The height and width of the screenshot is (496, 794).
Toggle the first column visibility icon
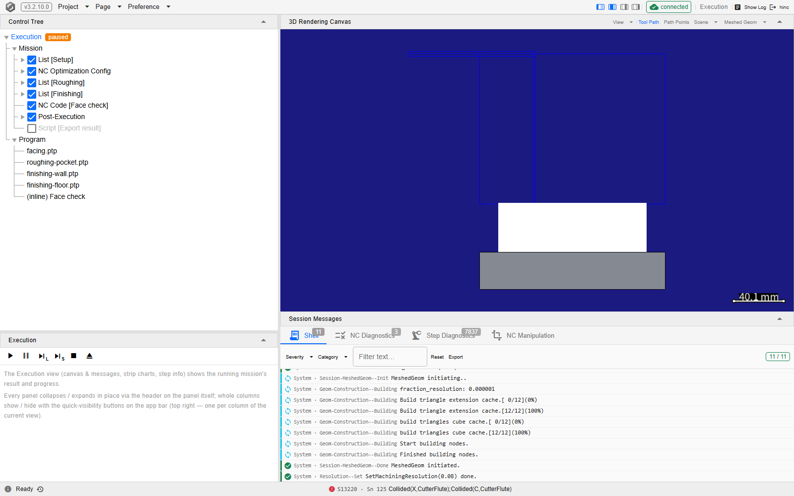coord(600,7)
